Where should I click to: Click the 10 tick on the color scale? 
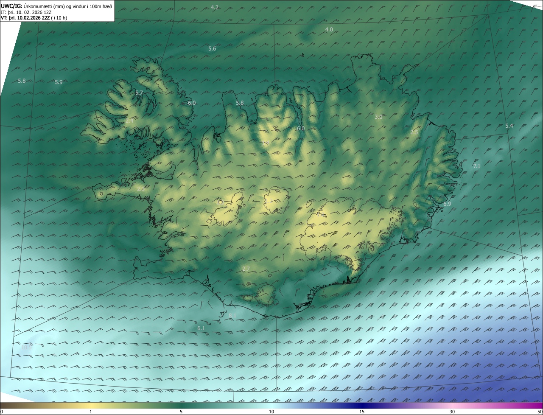coord(271,412)
